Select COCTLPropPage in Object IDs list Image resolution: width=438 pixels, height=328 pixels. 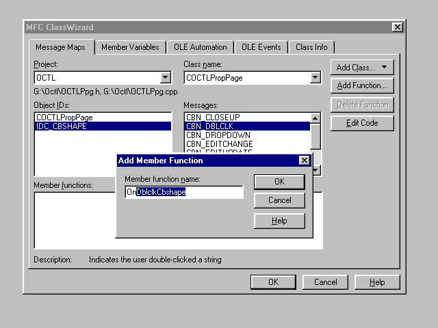click(64, 118)
